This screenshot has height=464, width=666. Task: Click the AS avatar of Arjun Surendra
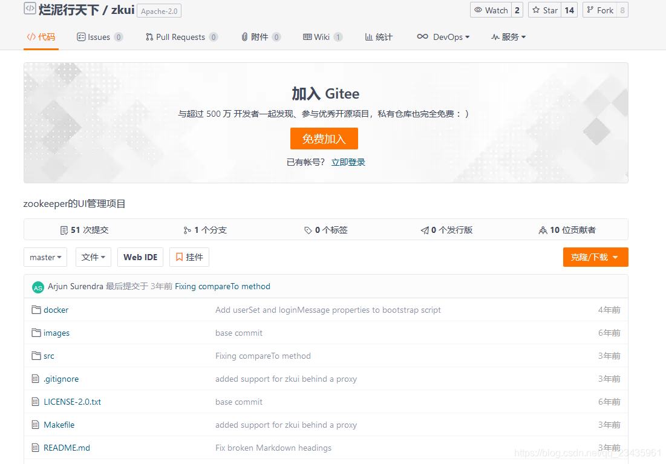[x=38, y=287]
